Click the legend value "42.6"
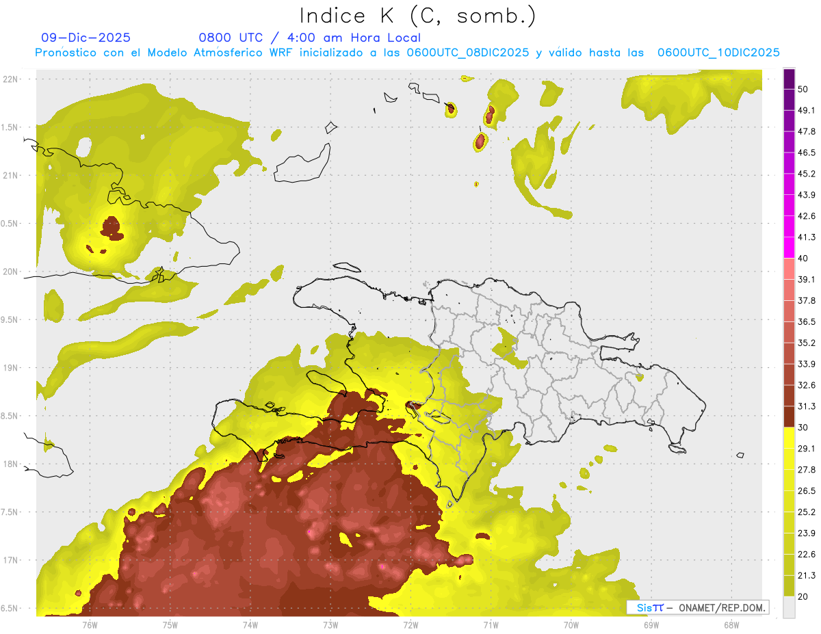 (807, 216)
